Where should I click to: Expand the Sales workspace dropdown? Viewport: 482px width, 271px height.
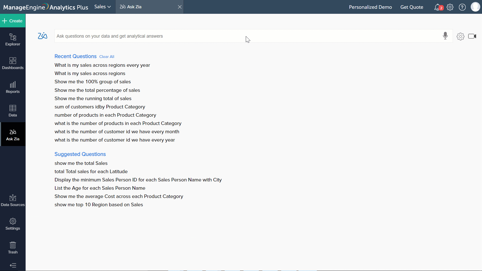tap(102, 7)
